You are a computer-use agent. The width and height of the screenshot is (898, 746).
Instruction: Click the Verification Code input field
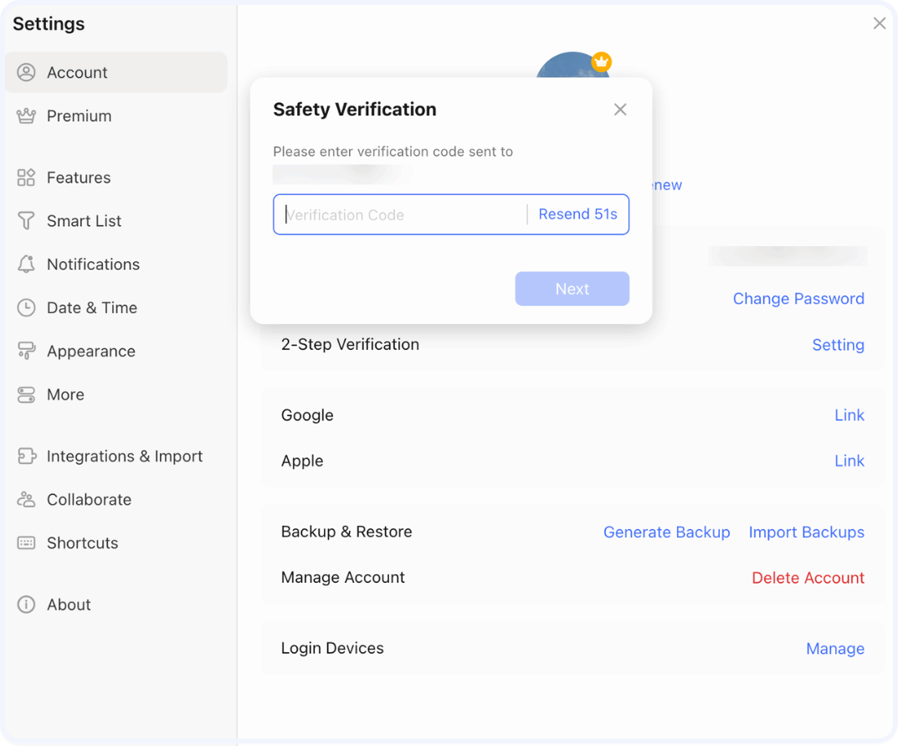tap(399, 215)
